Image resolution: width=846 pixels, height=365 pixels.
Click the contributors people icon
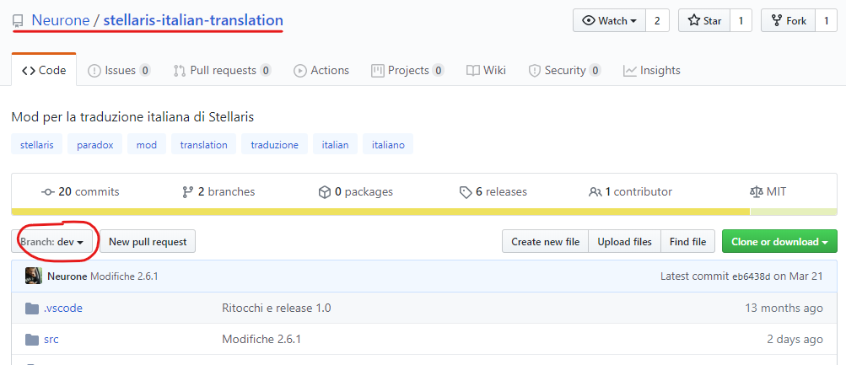click(595, 192)
